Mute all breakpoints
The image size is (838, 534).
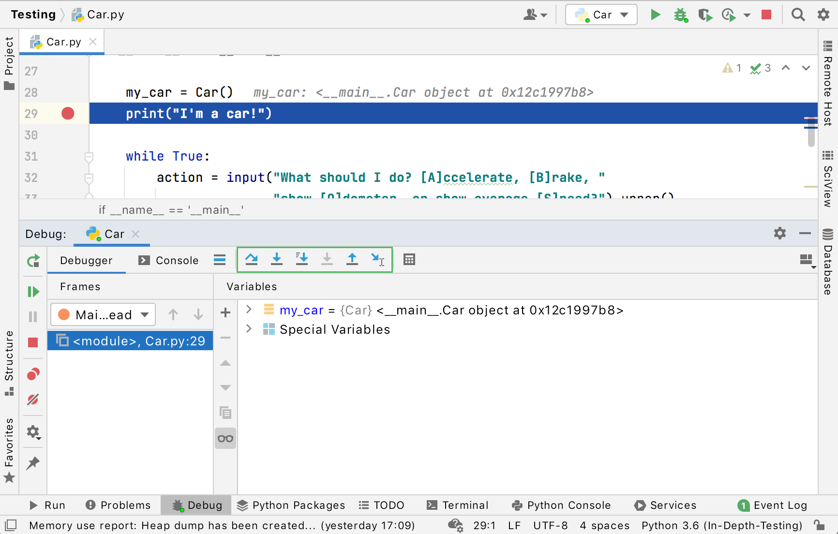point(33,399)
